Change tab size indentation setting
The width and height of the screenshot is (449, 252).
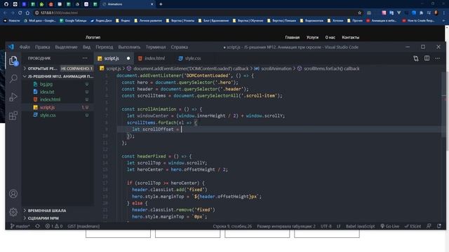tap(286, 226)
